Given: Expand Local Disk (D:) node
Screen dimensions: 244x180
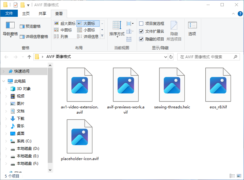Looking at the screenshot, I should pos(6,149).
